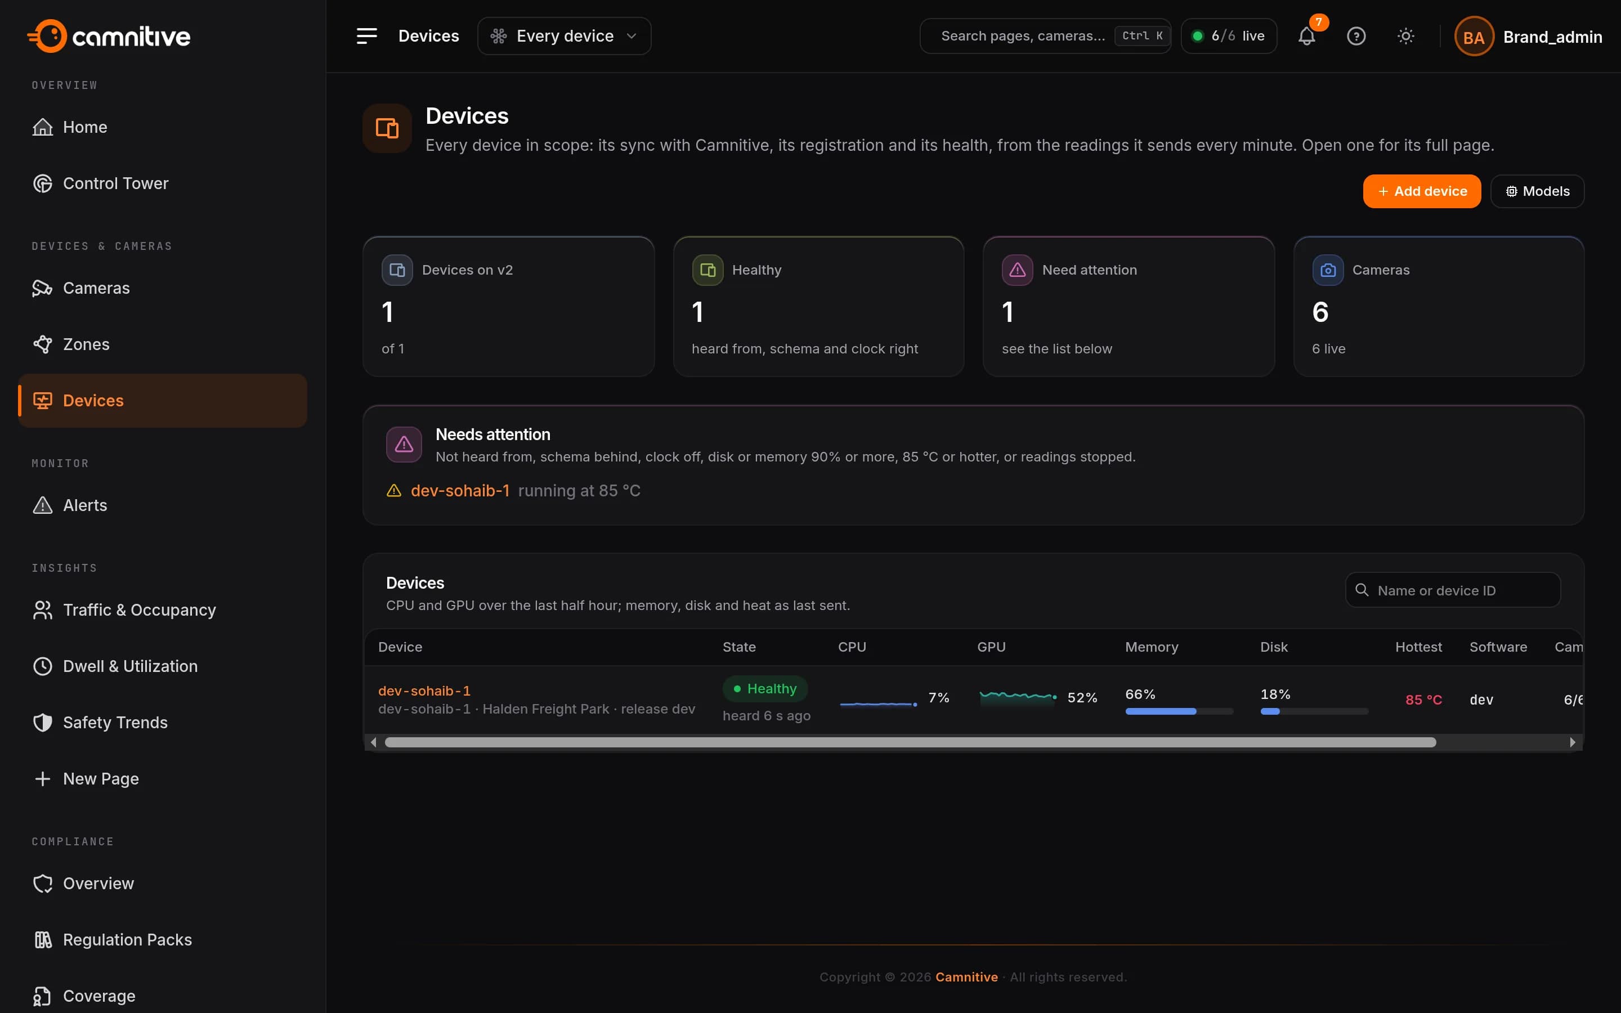The width and height of the screenshot is (1621, 1013).
Task: Focus the Search pages, cameras field
Action: 1045,36
